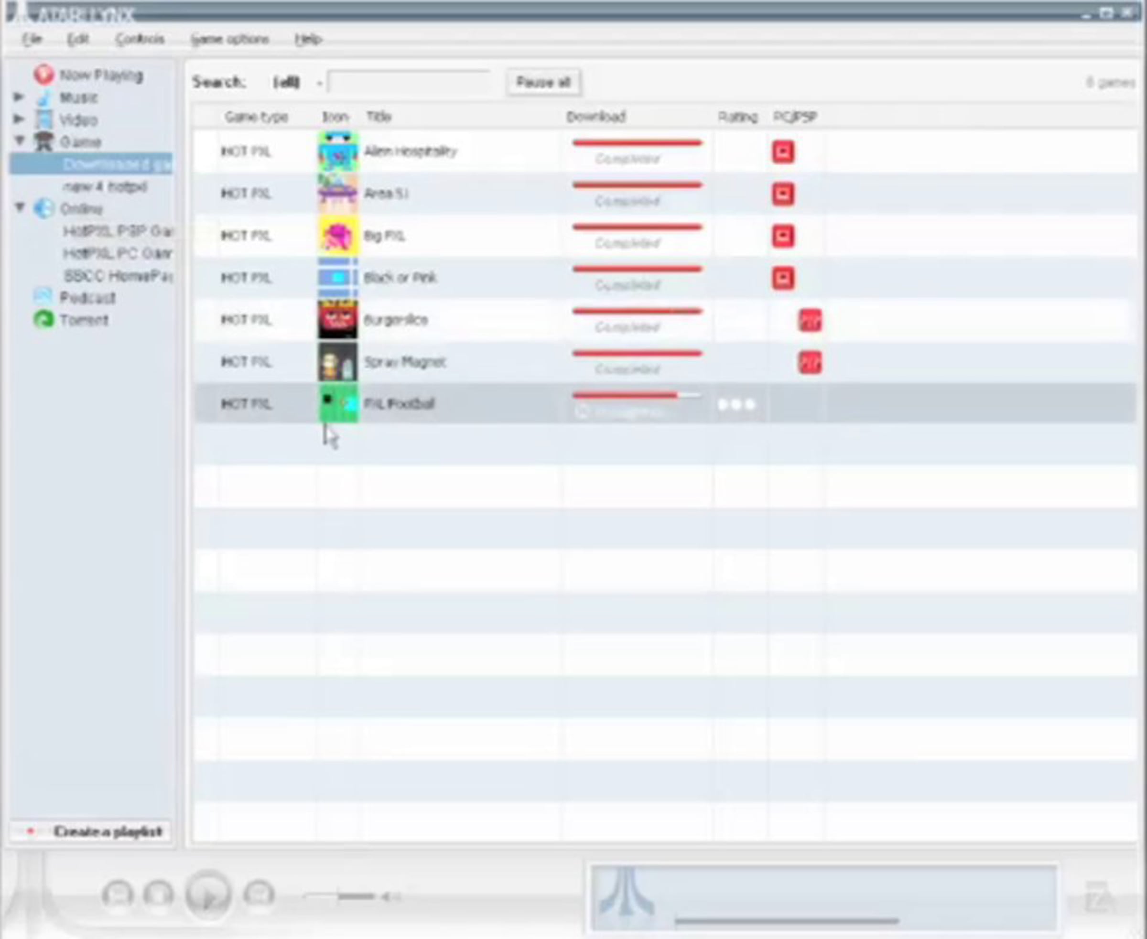This screenshot has width=1147, height=939.
Task: Click the Video film icon in sidebar
Action: pyautogui.click(x=44, y=120)
